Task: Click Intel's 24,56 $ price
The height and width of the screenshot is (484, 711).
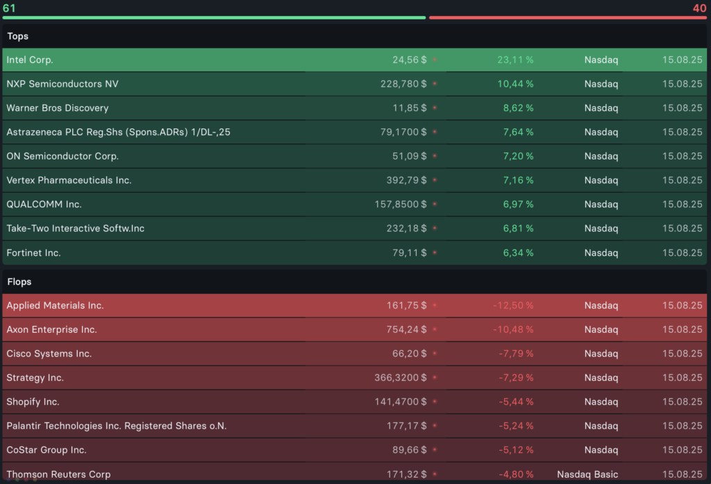Action: pyautogui.click(x=410, y=60)
